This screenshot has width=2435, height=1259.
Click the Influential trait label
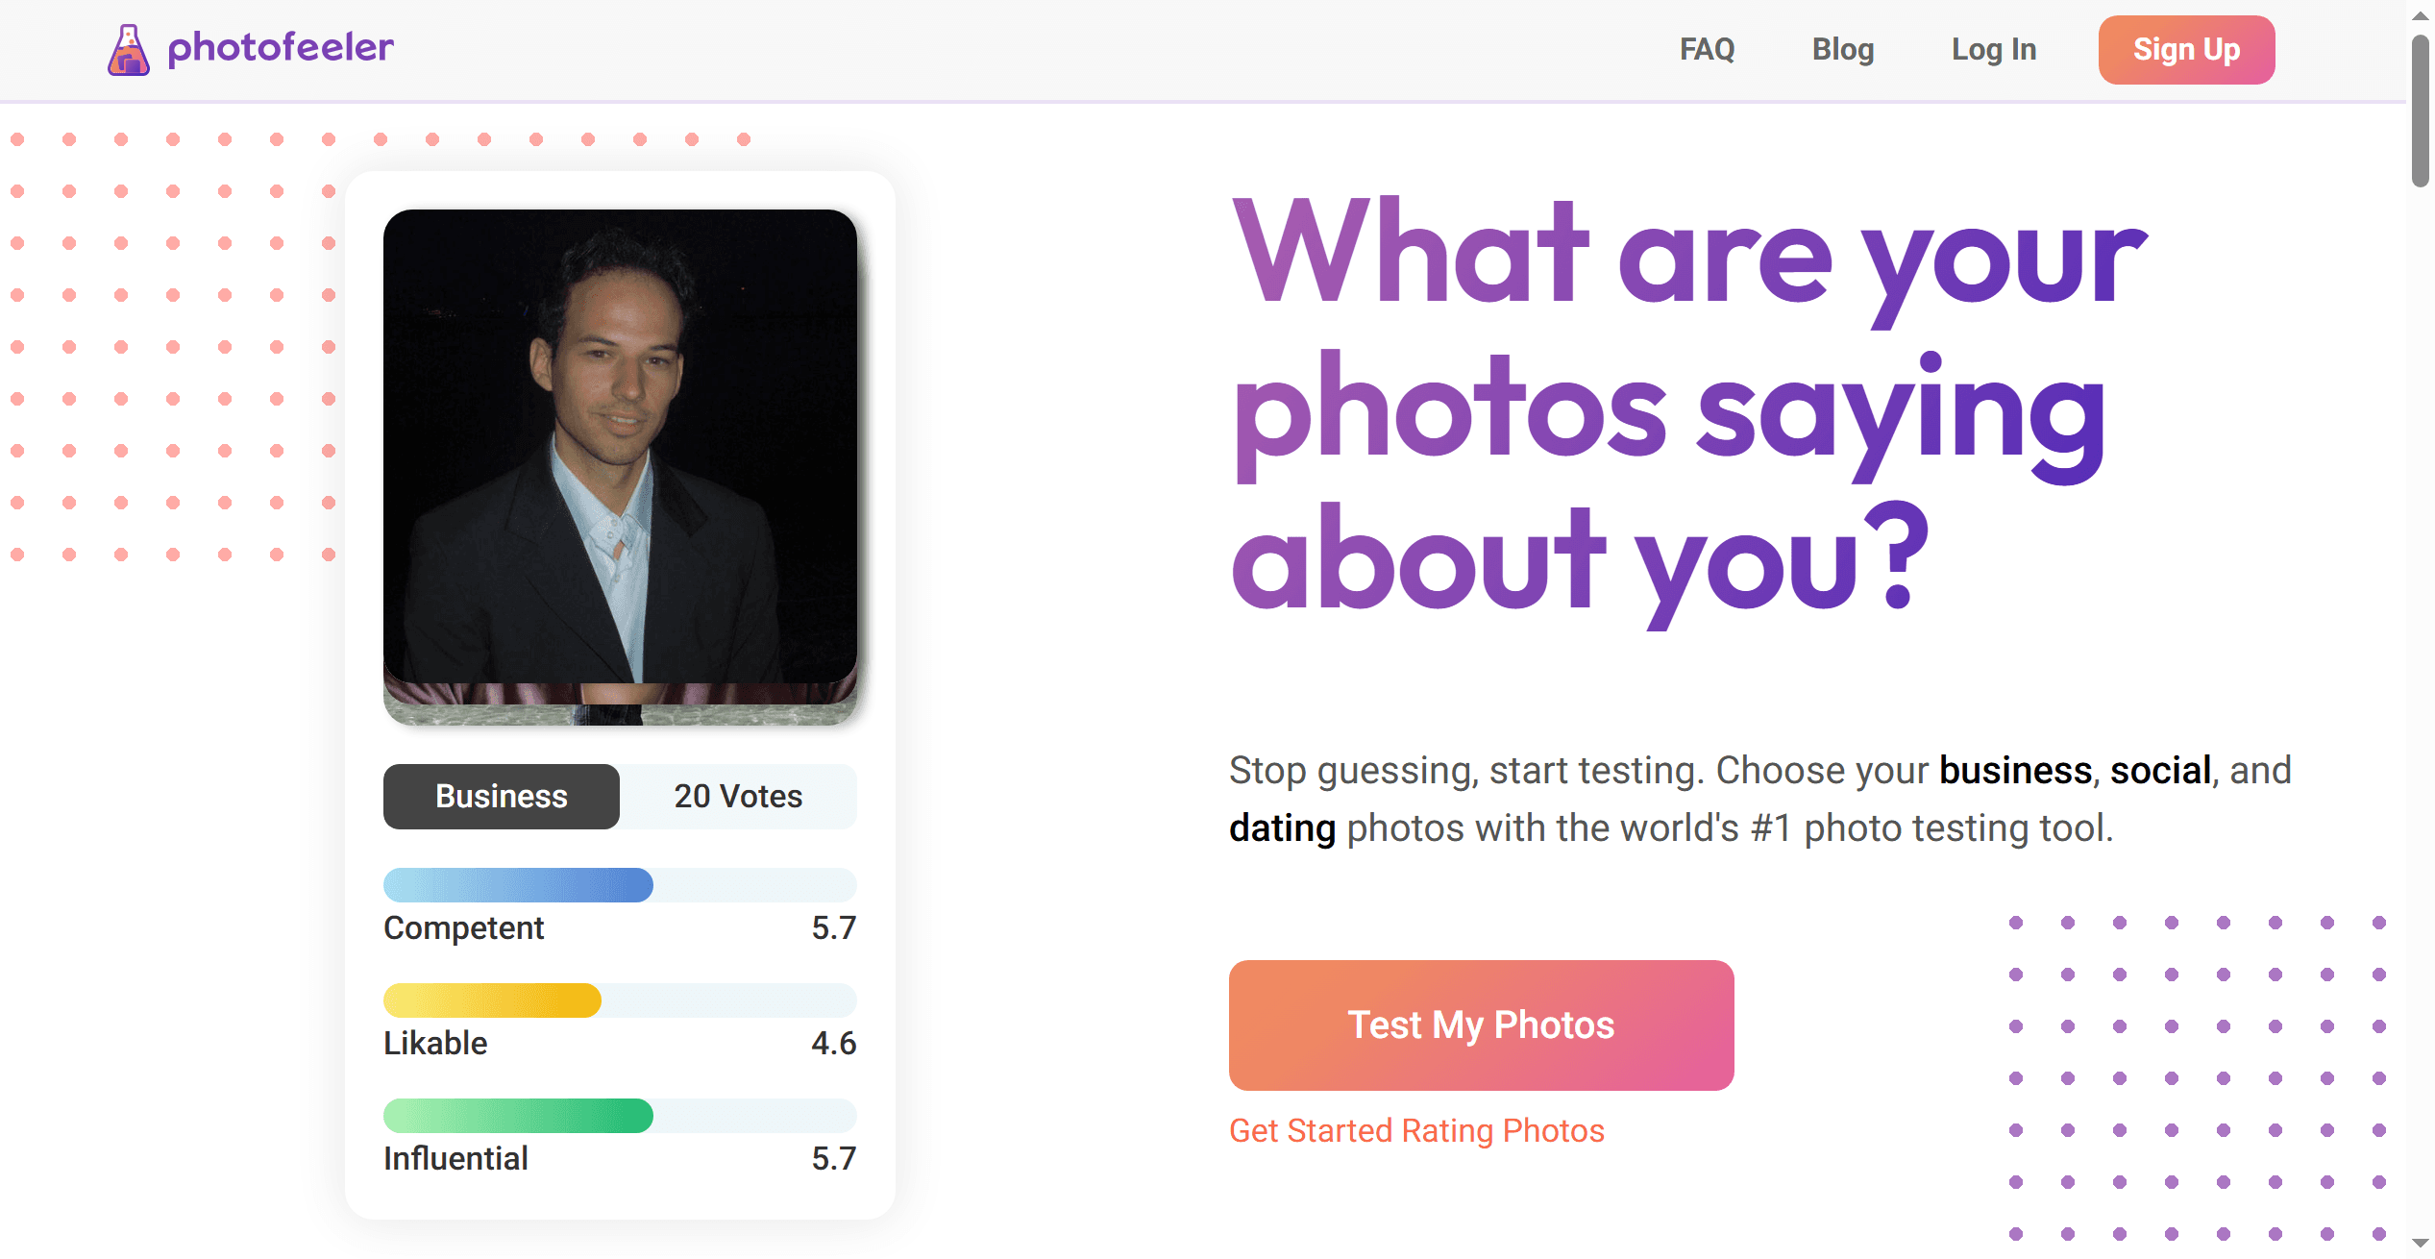coord(455,1159)
